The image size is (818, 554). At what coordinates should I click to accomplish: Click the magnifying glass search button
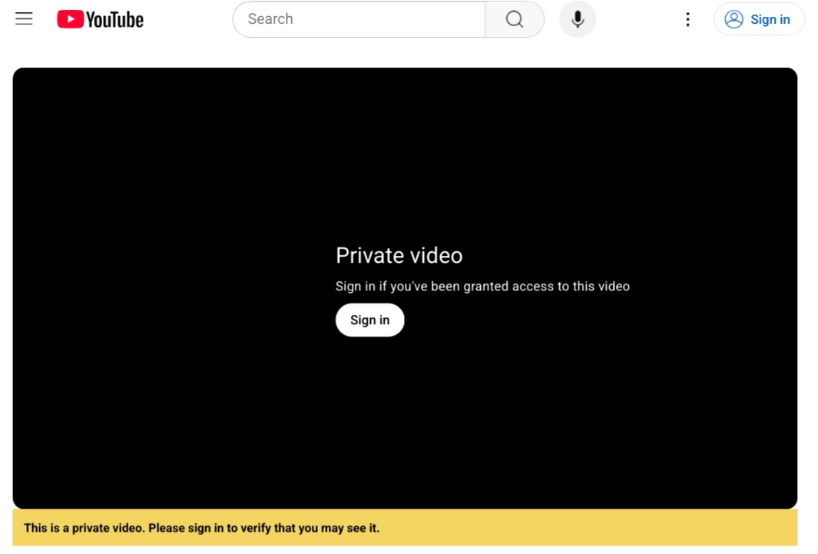click(x=515, y=19)
